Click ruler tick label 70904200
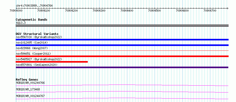Image resolution: width=236 pixels, height=102 pixels. (x=72, y=11)
